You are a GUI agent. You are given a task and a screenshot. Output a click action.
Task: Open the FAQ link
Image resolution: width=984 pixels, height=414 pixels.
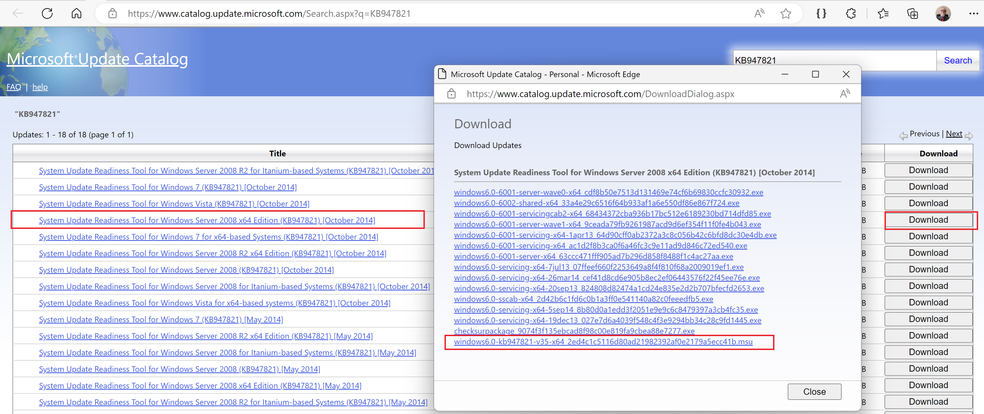14,87
